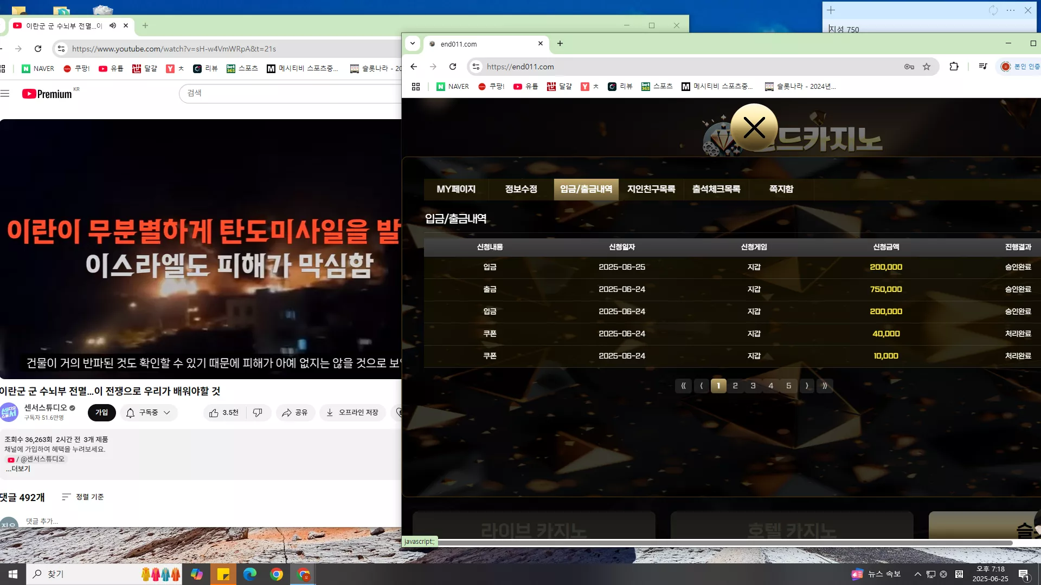The width and height of the screenshot is (1041, 585).
Task: Click the YouTube like thumbs-up icon
Action: coord(214,413)
